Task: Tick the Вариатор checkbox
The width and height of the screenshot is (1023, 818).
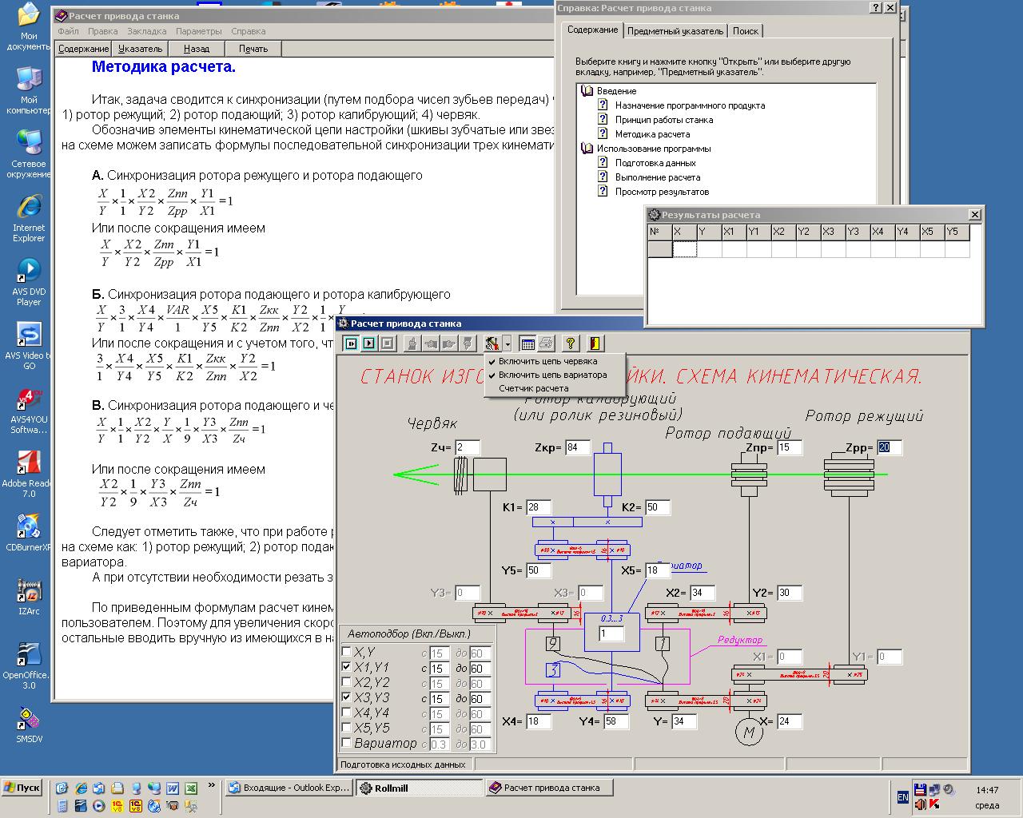Action: click(x=346, y=744)
